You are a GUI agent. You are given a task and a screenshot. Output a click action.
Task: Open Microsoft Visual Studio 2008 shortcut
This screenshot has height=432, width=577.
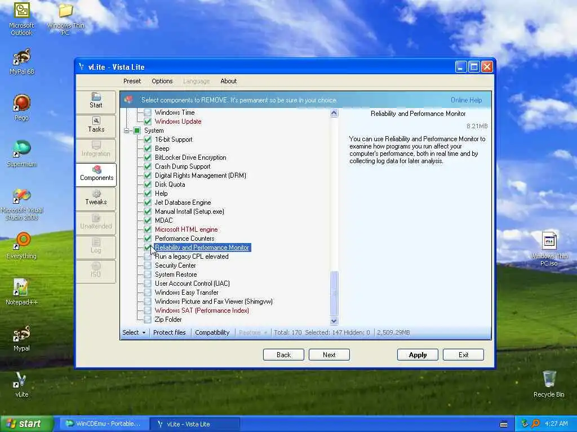pyautogui.click(x=22, y=204)
